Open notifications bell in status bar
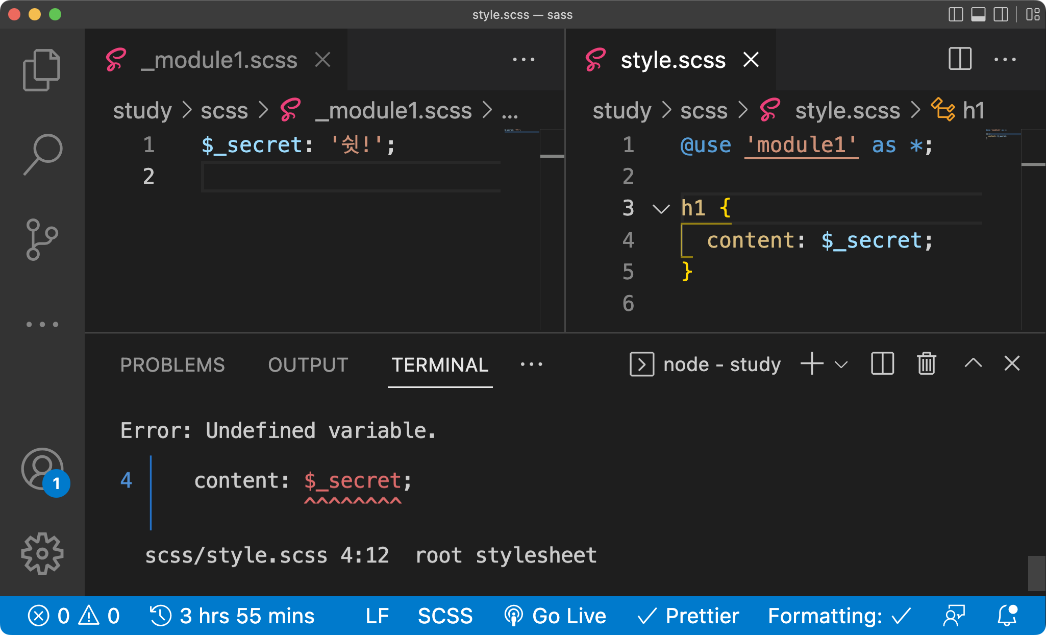 point(1007,616)
